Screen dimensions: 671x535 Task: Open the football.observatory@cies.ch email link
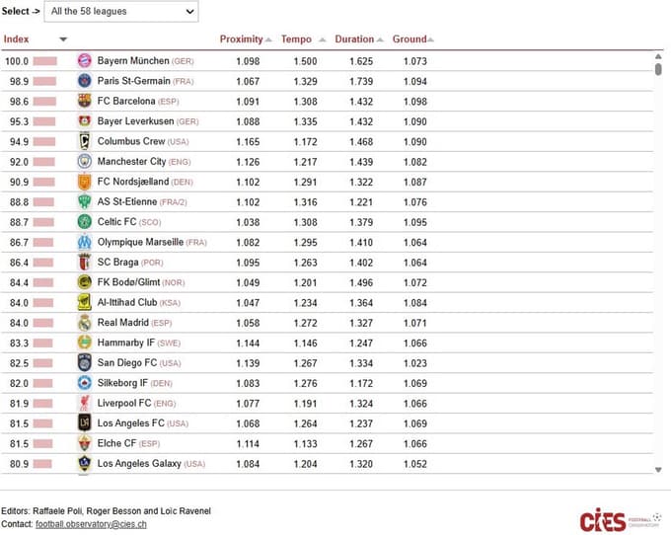[91, 524]
